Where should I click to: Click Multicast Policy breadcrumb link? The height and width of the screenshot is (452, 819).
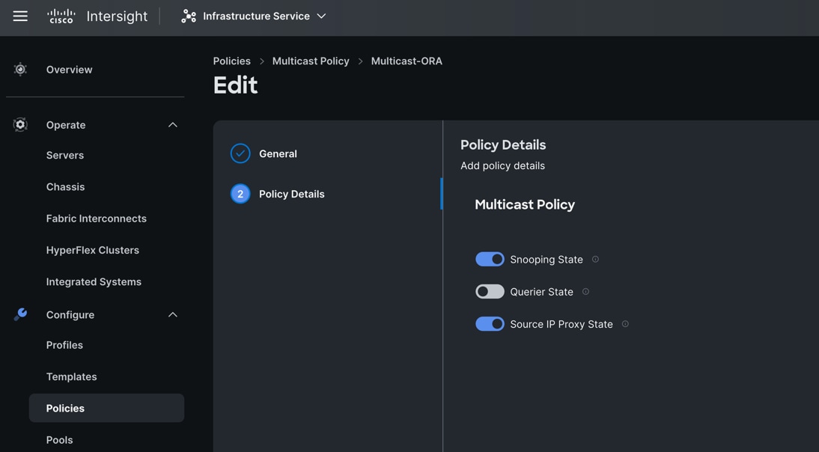(x=311, y=61)
